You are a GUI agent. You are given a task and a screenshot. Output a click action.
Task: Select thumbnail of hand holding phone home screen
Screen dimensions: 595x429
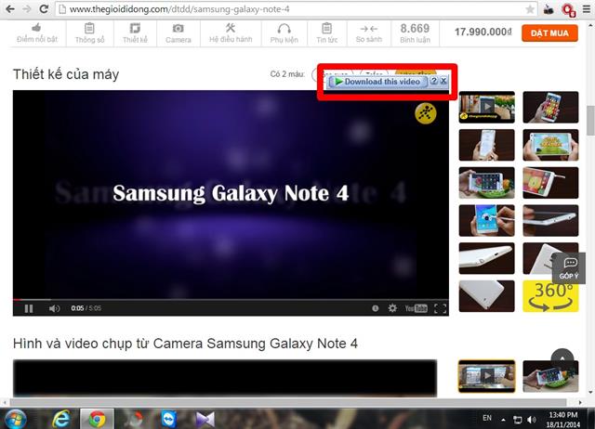[550, 107]
